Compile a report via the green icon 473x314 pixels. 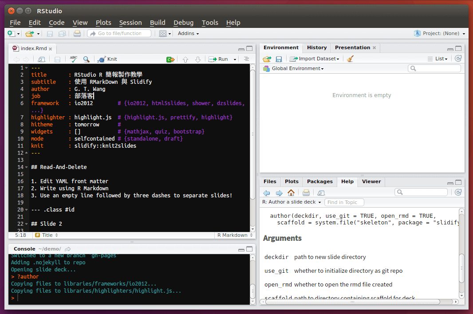coord(170,59)
